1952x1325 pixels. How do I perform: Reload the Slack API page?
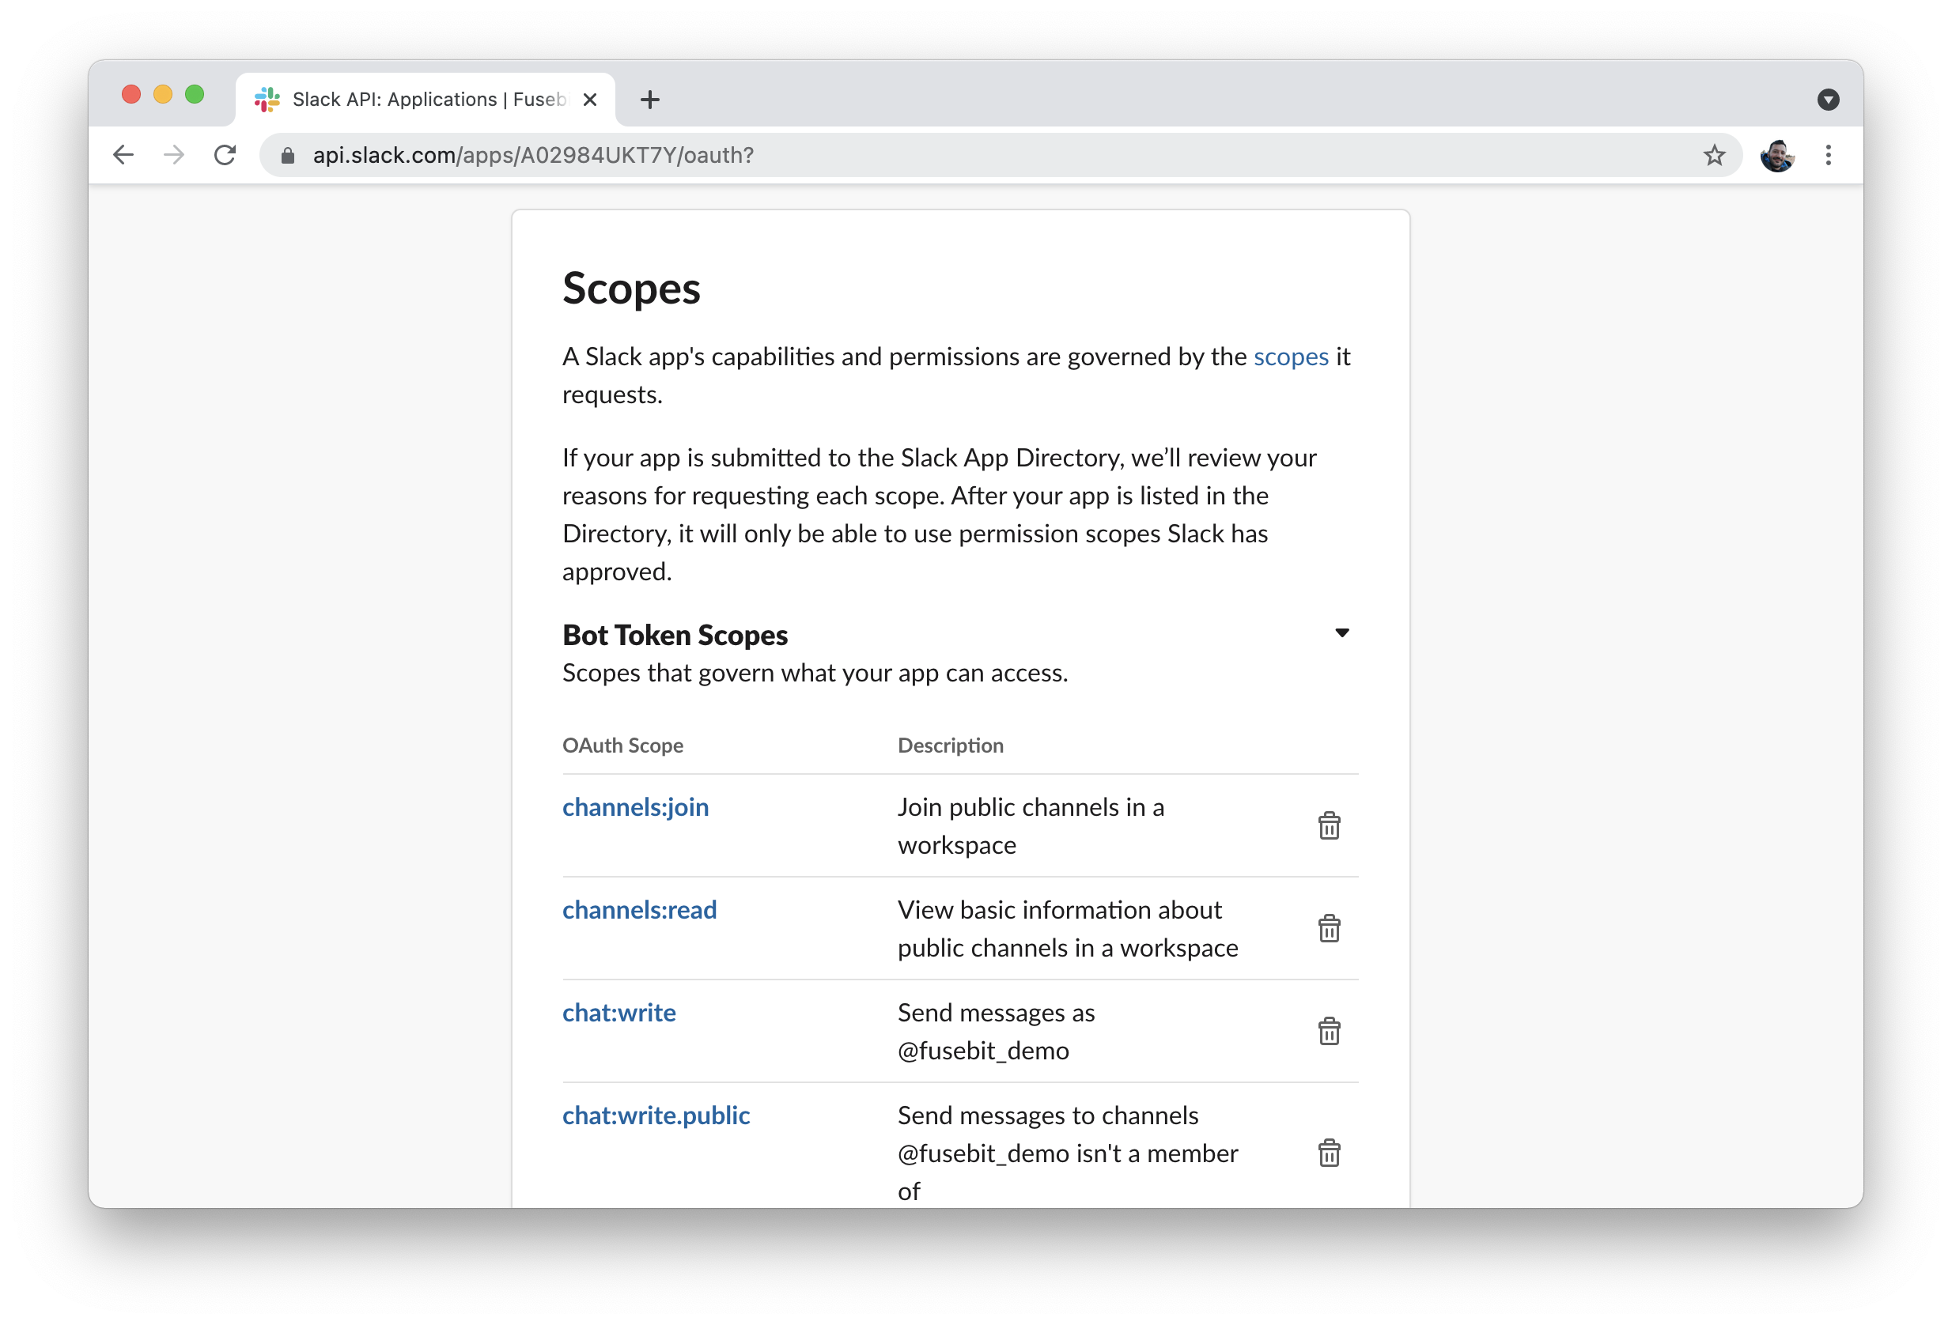pos(225,155)
